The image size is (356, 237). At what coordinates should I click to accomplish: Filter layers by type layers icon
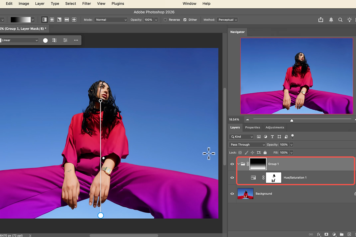coord(272,137)
